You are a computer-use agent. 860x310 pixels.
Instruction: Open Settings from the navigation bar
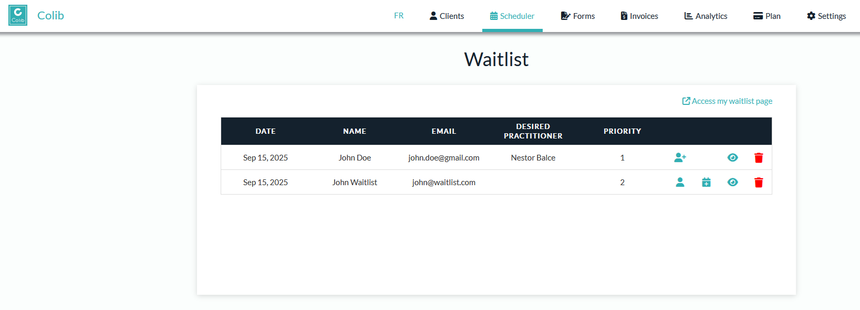click(826, 16)
